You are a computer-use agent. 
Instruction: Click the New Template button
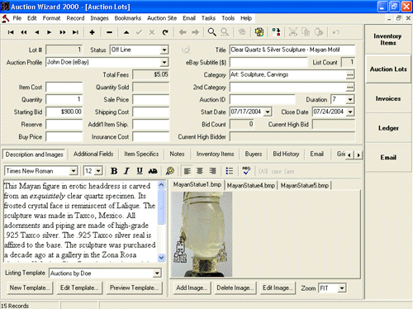pyautogui.click(x=30, y=288)
